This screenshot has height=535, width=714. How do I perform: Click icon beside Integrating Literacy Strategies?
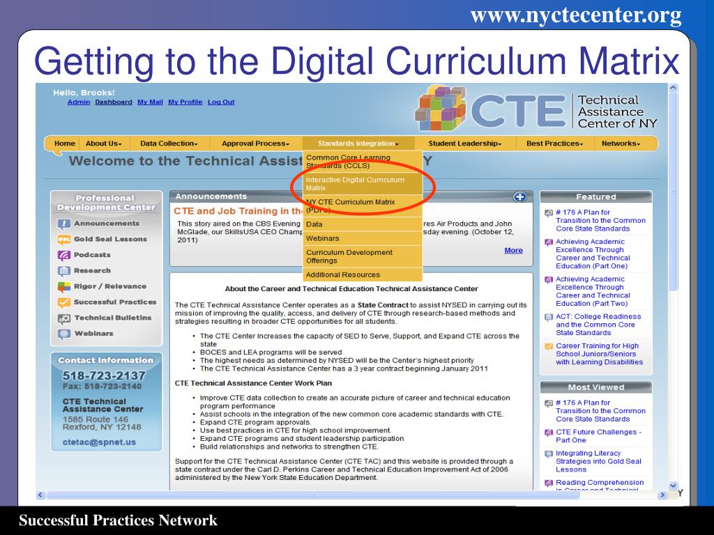pos(549,453)
